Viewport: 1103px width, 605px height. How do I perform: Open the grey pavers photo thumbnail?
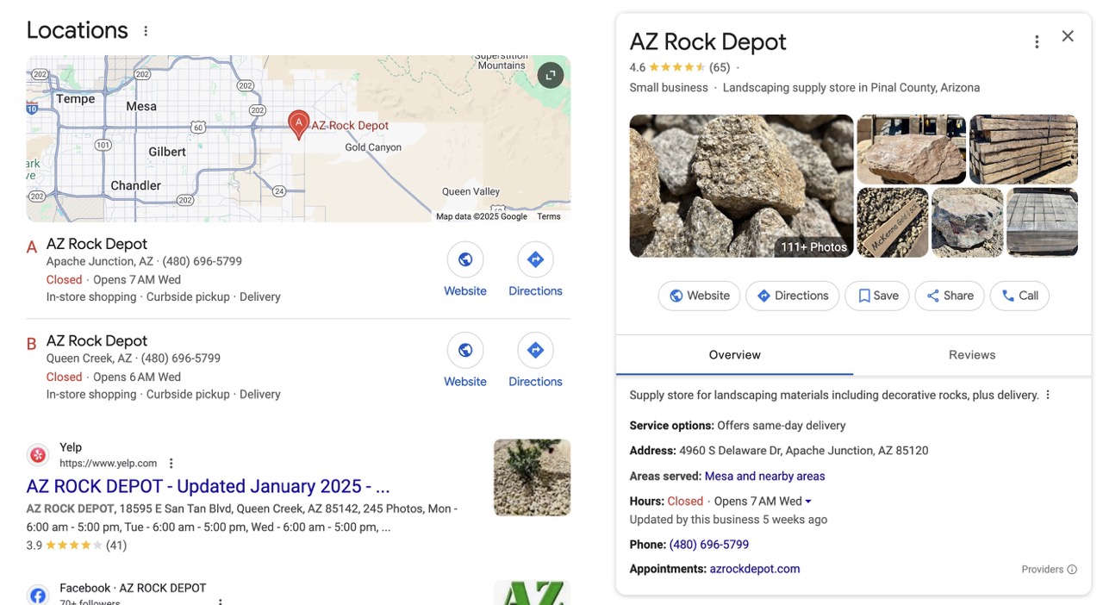pos(1042,222)
